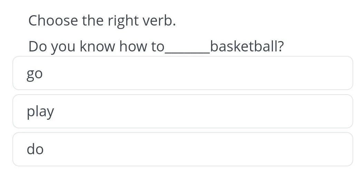356x196 pixels.
Task: Choose the "play" answer option
Action: pyautogui.click(x=183, y=111)
